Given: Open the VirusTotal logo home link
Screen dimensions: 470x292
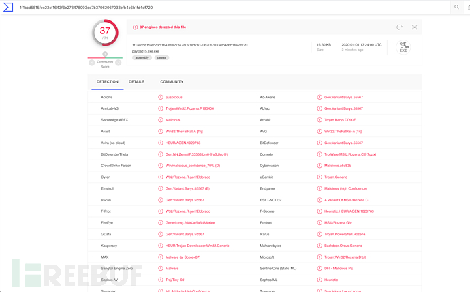Looking at the screenshot, I should (7, 7).
